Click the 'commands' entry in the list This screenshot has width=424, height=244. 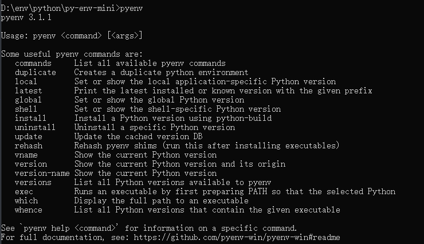(x=33, y=63)
